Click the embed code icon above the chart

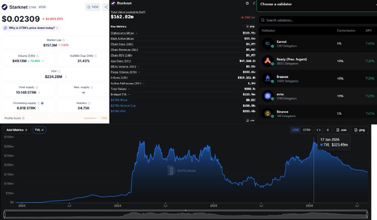(318, 130)
